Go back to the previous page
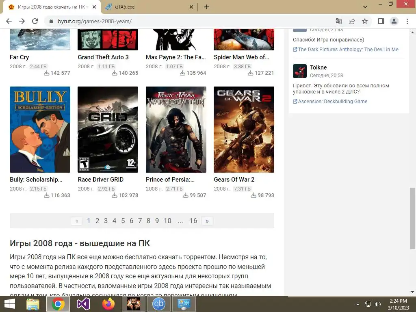Screen dimensions: 416x312 click(x=9, y=21)
